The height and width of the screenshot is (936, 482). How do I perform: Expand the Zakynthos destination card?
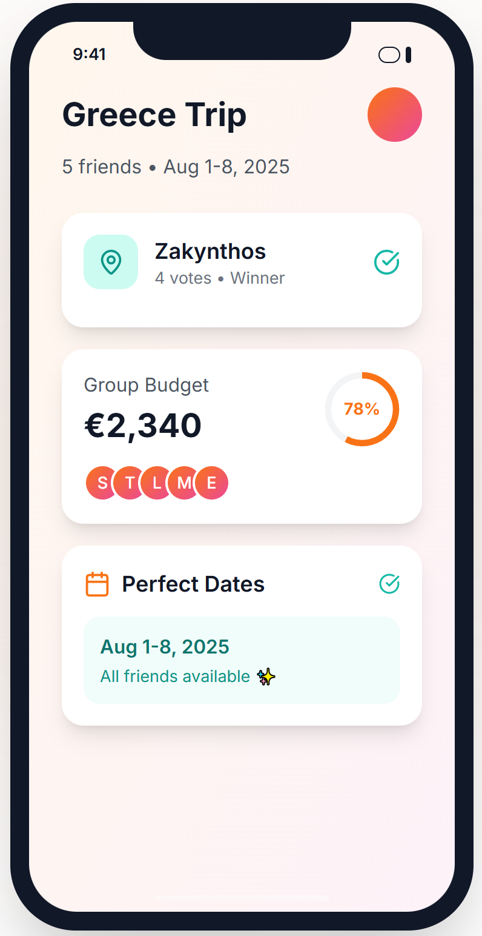pos(242,269)
